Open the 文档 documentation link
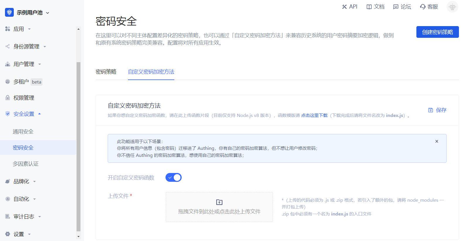Image resolution: width=461 pixels, height=241 pixels. [x=375, y=7]
